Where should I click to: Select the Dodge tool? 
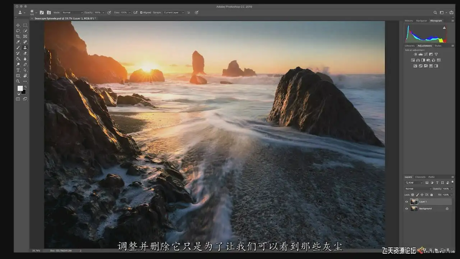click(18, 64)
